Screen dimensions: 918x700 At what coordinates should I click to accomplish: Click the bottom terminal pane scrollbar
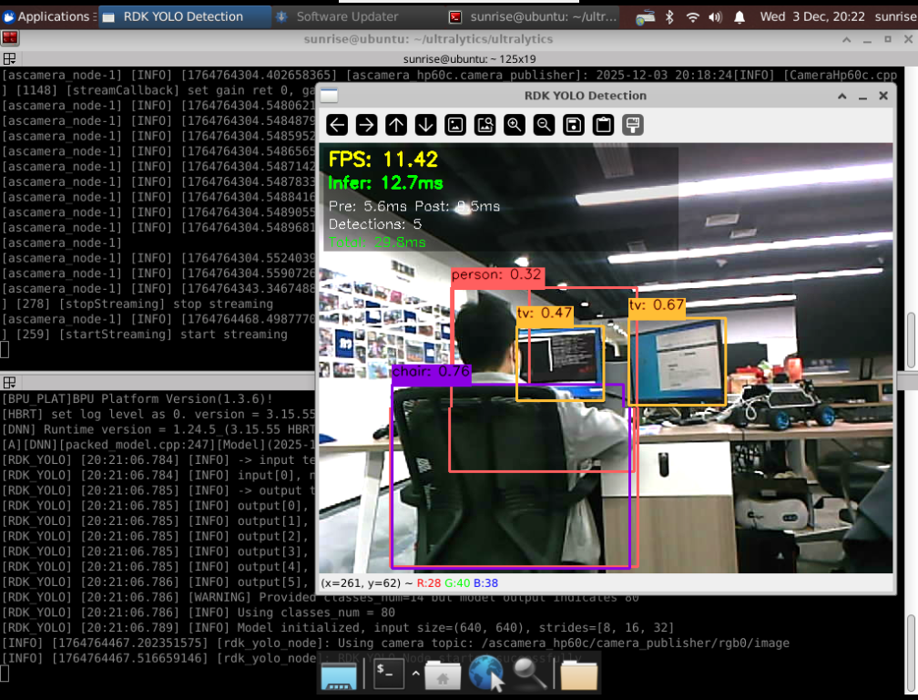pyautogui.click(x=911, y=644)
